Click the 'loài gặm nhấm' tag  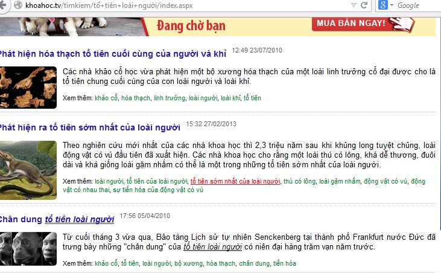(340, 181)
